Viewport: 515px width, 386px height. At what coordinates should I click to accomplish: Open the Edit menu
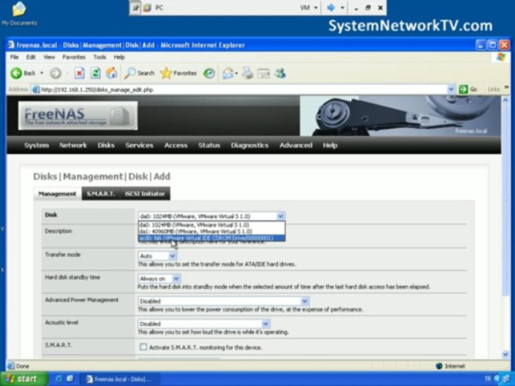pos(31,57)
